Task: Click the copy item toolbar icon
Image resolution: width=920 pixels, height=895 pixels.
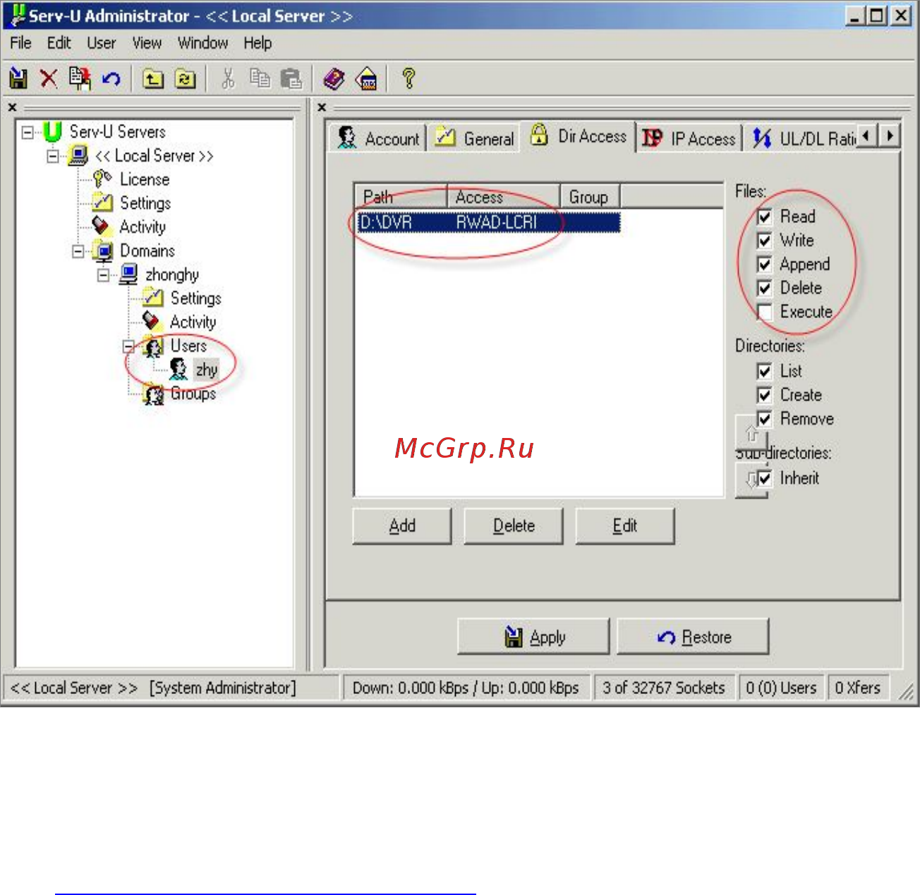Action: [80, 78]
